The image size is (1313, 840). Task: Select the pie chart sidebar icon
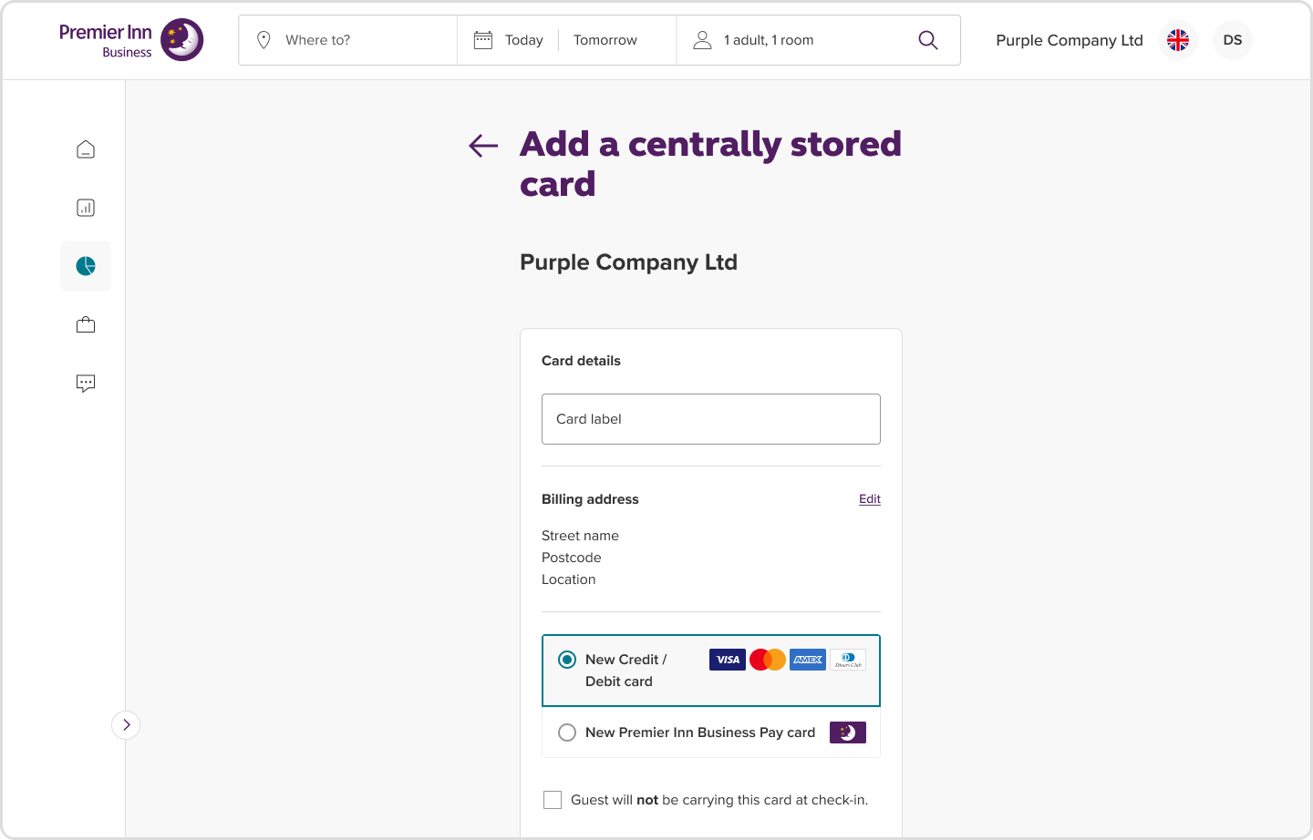pos(86,266)
